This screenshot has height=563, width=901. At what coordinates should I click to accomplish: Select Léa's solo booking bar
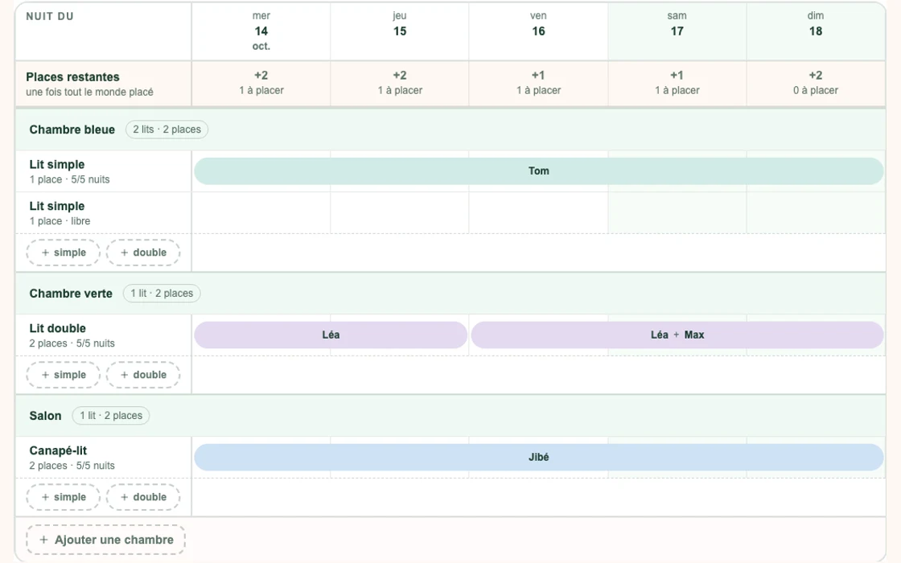pyautogui.click(x=331, y=335)
